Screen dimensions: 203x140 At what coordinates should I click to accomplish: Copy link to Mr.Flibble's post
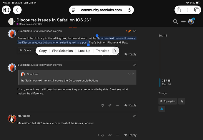pyautogui.click(x=110, y=135)
